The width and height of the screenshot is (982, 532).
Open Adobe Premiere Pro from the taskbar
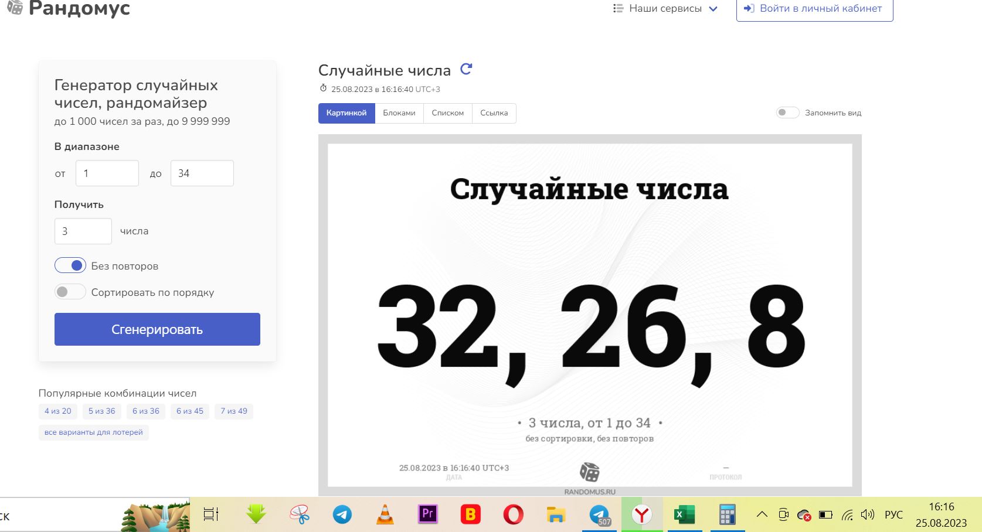coord(428,514)
